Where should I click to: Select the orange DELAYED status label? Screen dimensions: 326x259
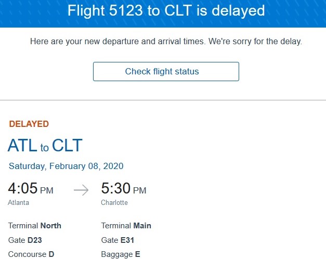[29, 124]
